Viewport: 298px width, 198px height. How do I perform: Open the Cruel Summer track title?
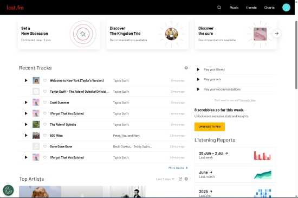(x=60, y=103)
